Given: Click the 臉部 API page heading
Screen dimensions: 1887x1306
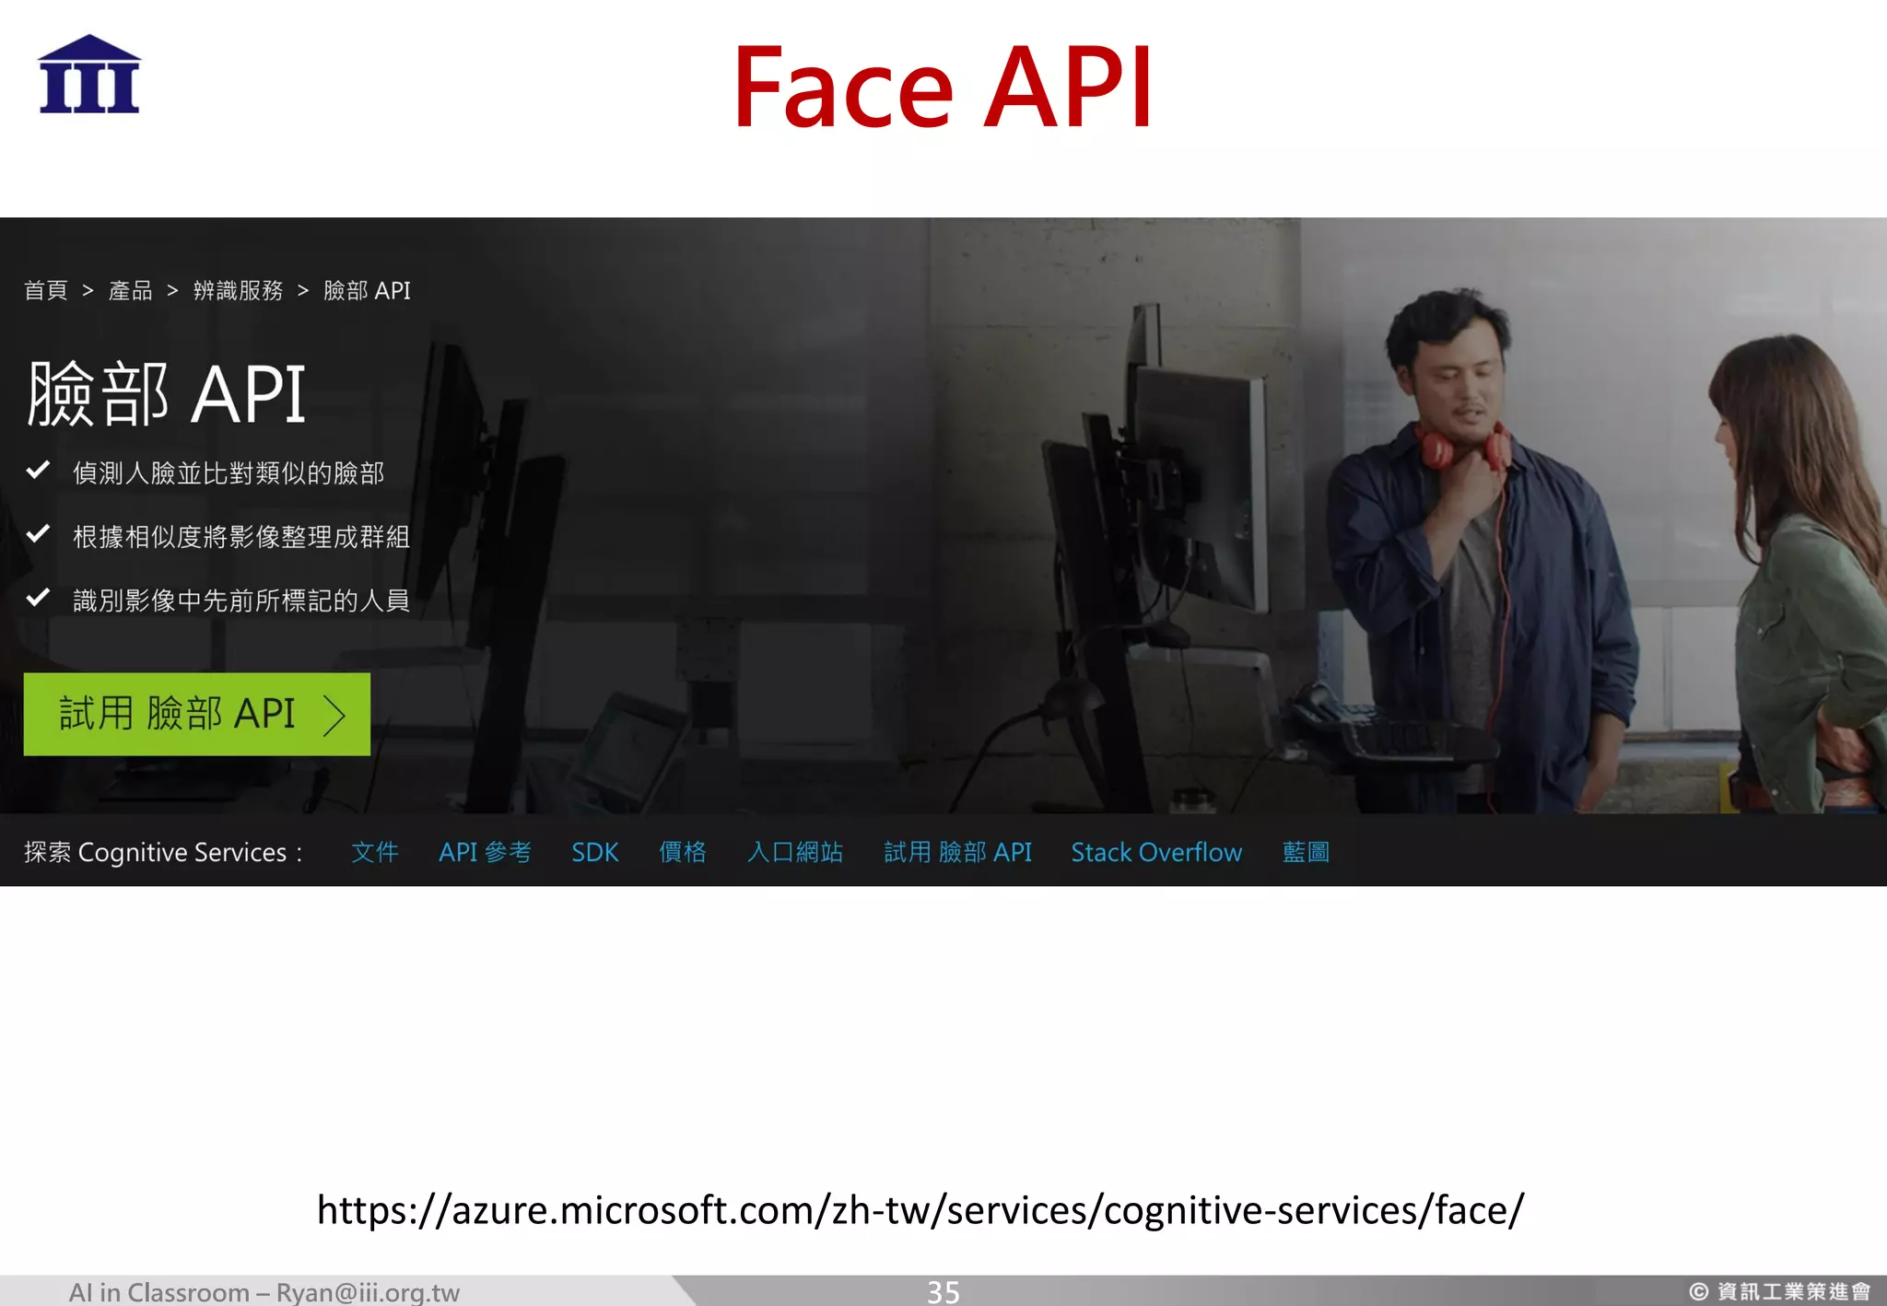Looking at the screenshot, I should coord(167,394).
